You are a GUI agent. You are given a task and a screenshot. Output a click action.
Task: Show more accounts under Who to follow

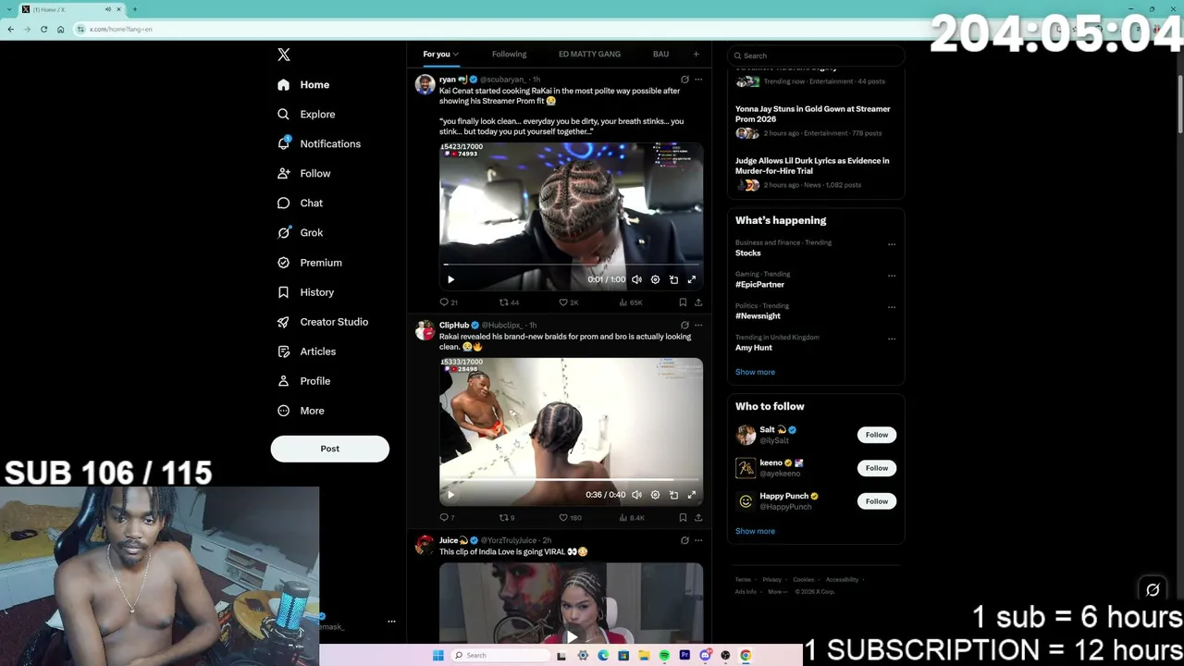coord(755,531)
